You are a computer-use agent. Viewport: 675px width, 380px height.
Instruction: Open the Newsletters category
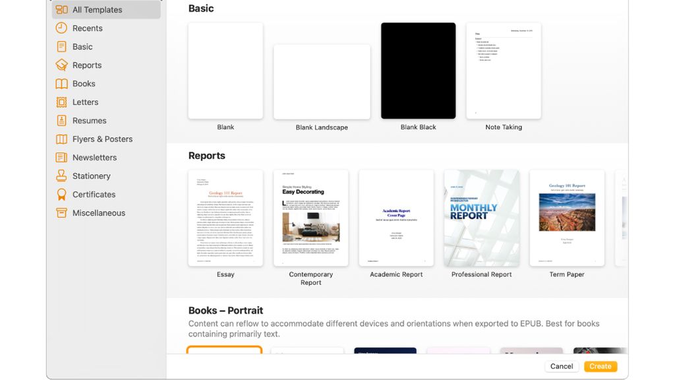tap(94, 157)
